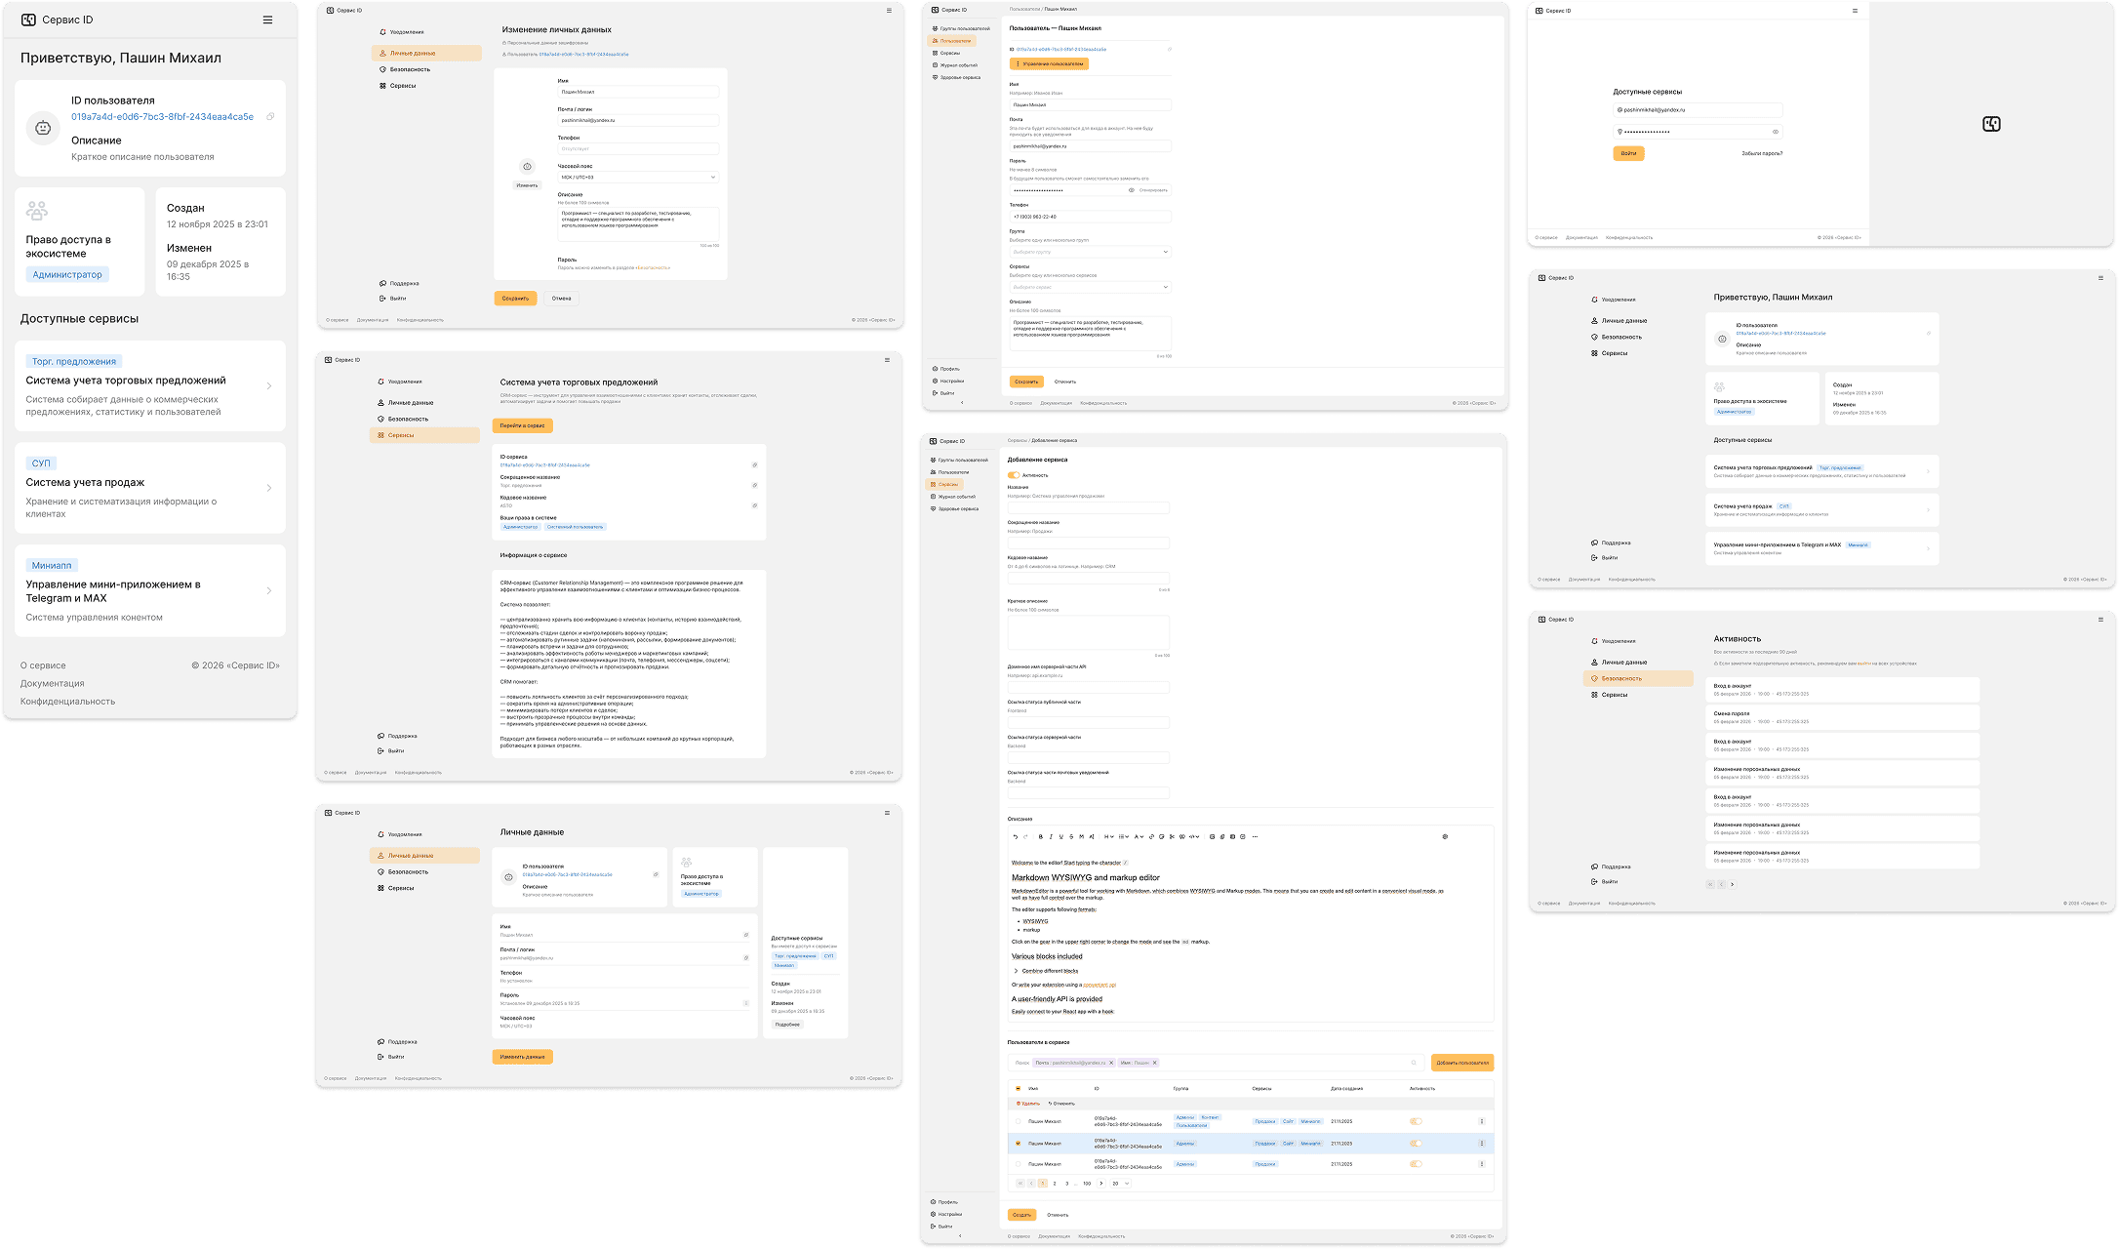Remove the 'Имя: Пашин' search filter tag

[1155, 1063]
